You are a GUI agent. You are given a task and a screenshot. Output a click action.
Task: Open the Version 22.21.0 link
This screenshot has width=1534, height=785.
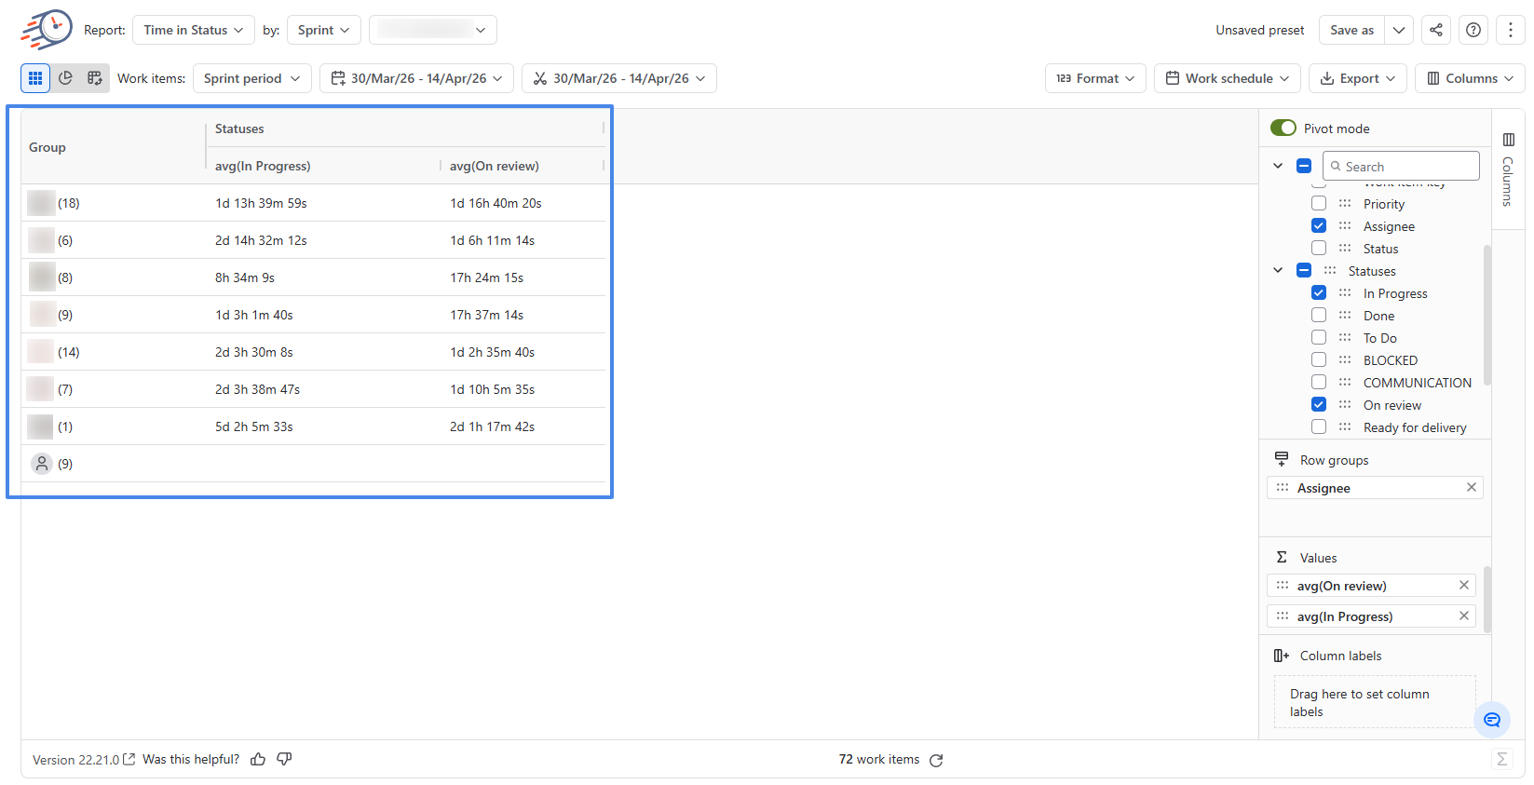coord(84,760)
